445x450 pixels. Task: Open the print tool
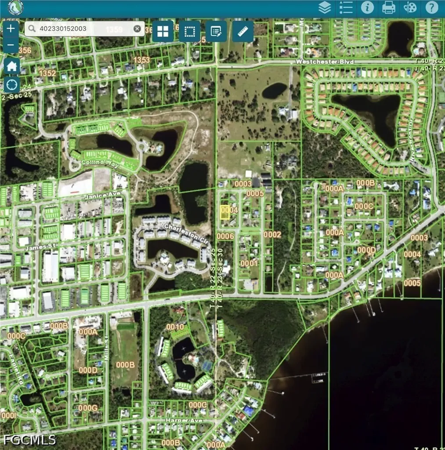389,7
